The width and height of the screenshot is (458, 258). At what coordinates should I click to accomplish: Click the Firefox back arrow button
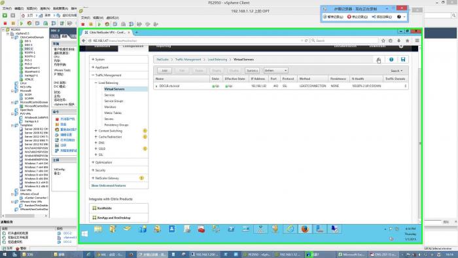(84, 41)
